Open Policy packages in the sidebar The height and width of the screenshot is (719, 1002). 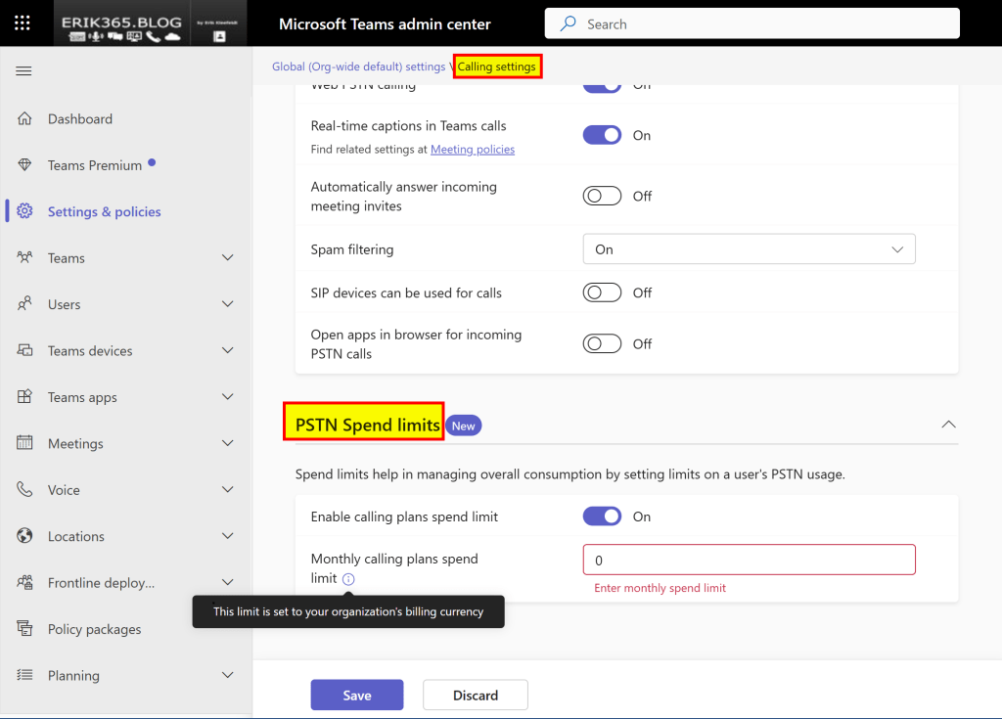(94, 629)
